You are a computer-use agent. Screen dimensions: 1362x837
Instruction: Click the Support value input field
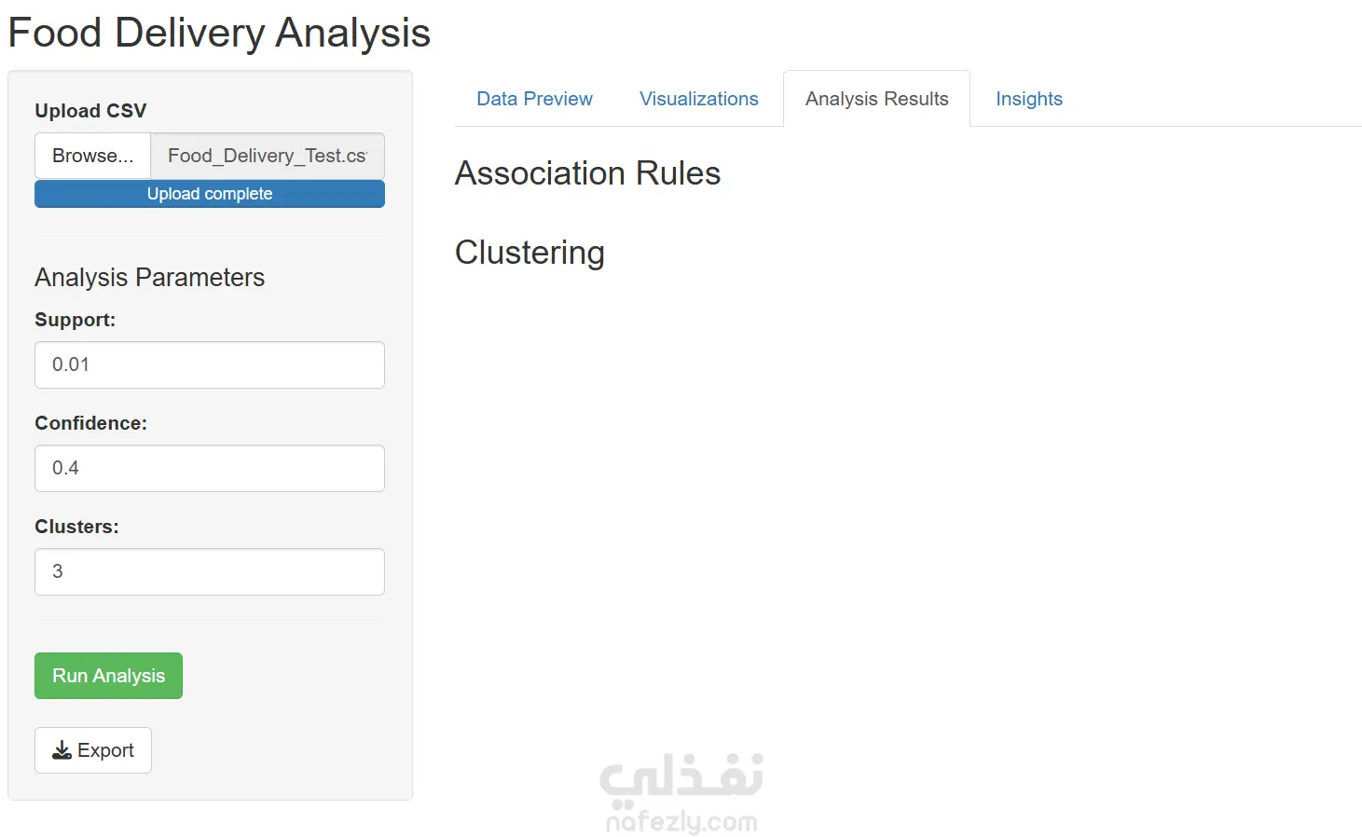pos(210,364)
